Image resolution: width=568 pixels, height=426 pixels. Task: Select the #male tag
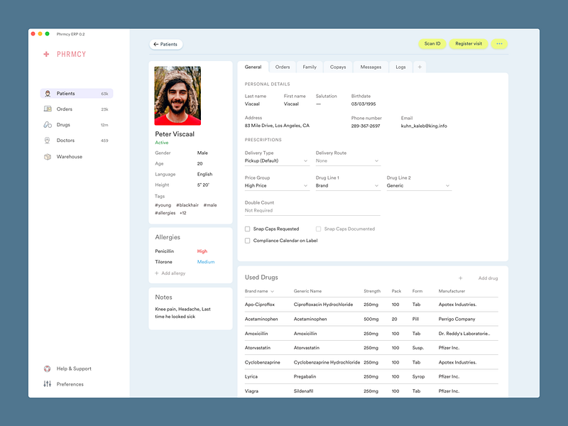210,205
